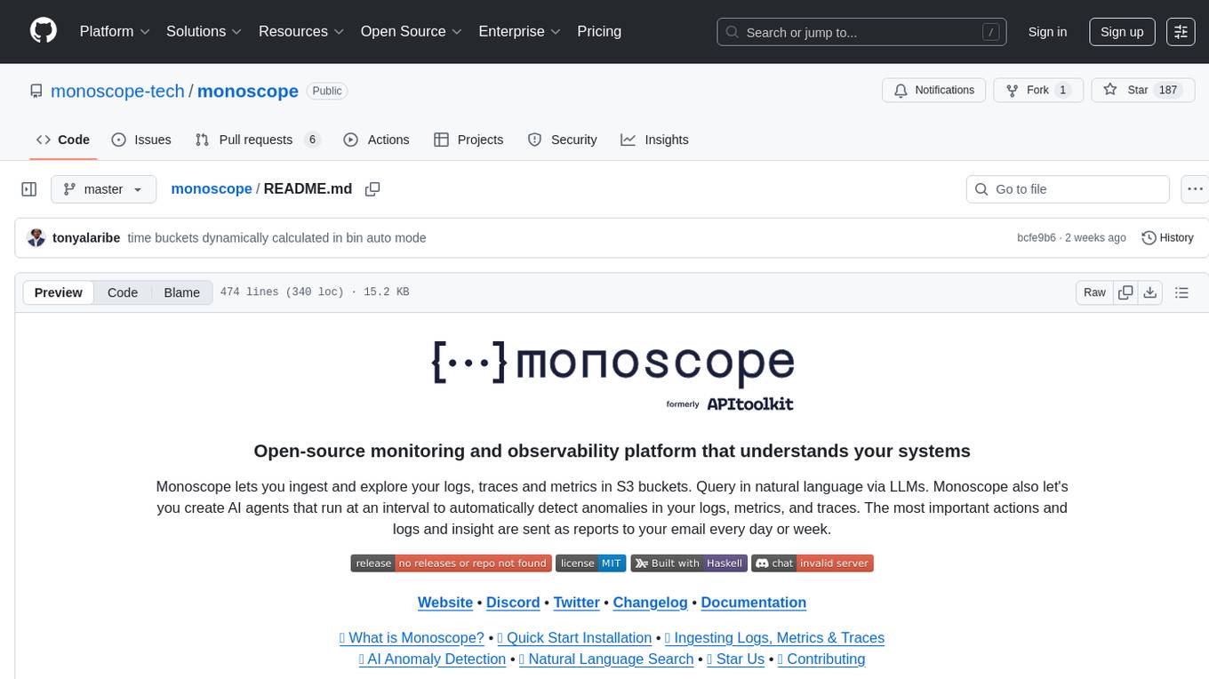The image size is (1209, 679).
Task: Click the MIT license badge
Action: click(590, 563)
